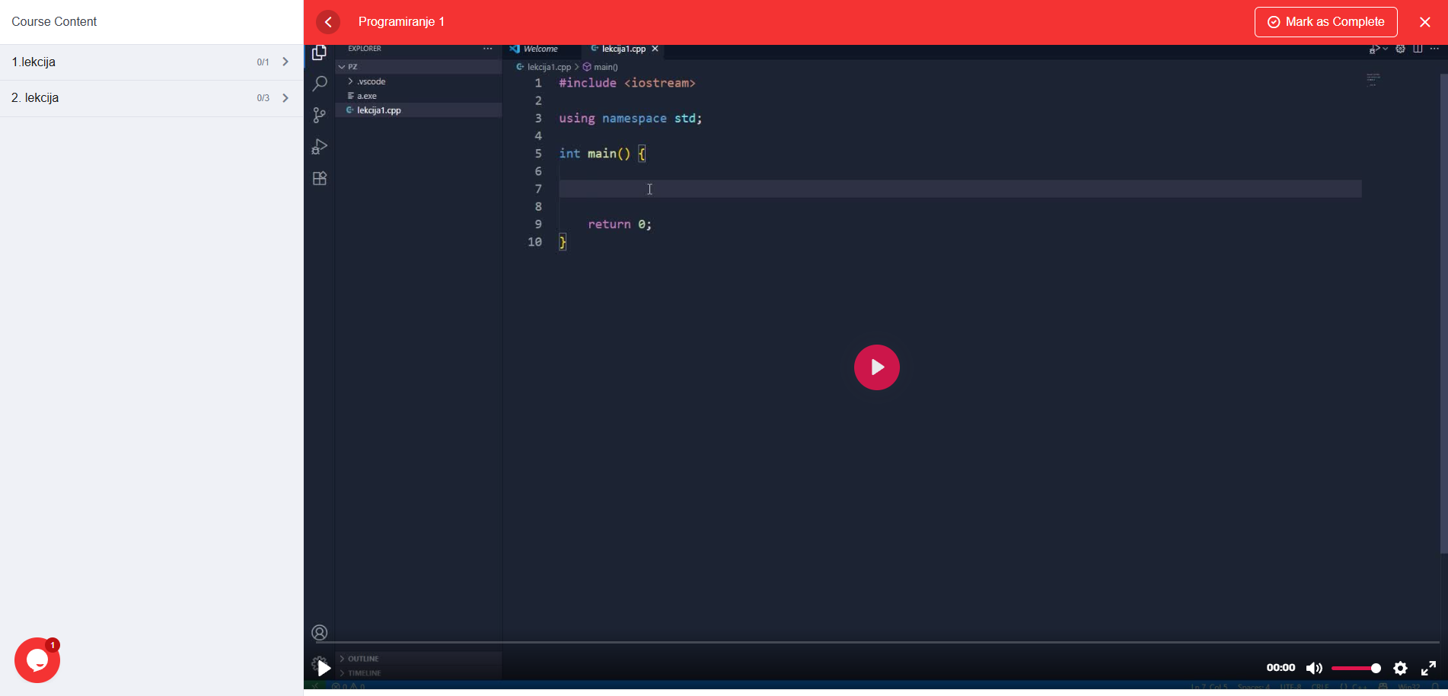Adjust the volume slider
The image size is (1448, 696).
pos(1356,668)
